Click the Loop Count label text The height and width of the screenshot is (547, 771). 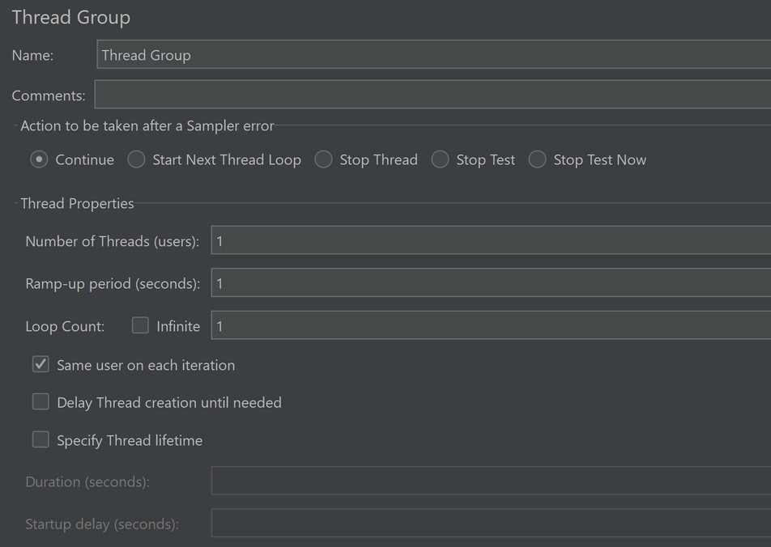click(x=65, y=326)
